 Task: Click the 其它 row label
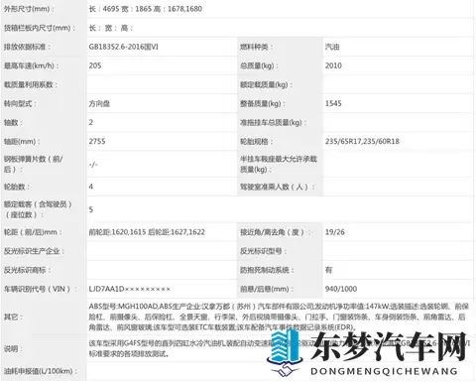13,317
